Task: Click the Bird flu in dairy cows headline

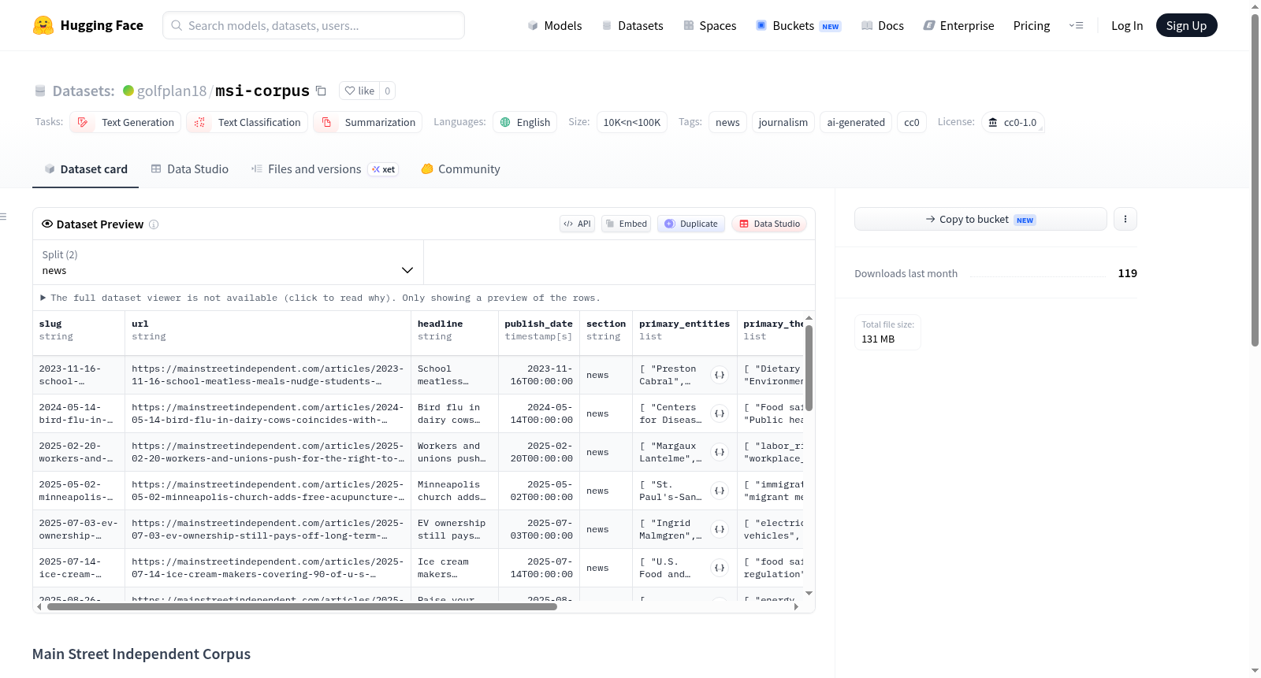Action: coord(455,413)
